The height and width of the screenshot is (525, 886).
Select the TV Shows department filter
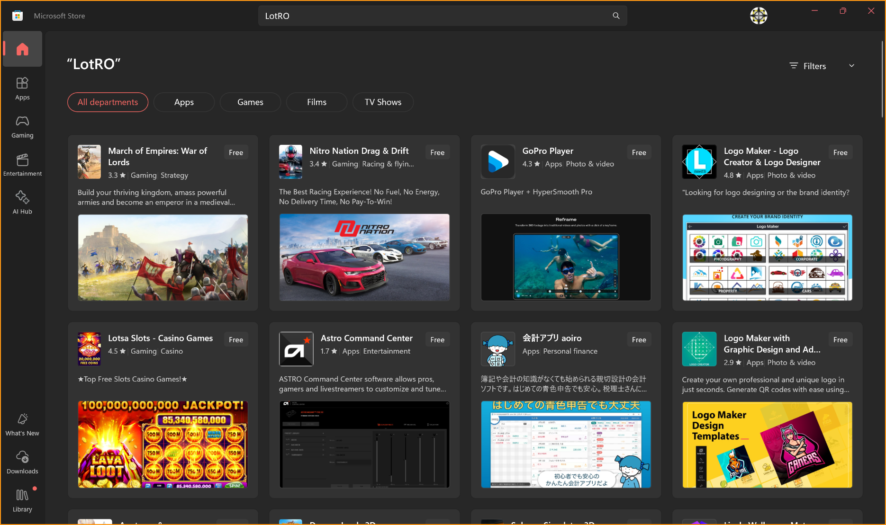(x=383, y=102)
